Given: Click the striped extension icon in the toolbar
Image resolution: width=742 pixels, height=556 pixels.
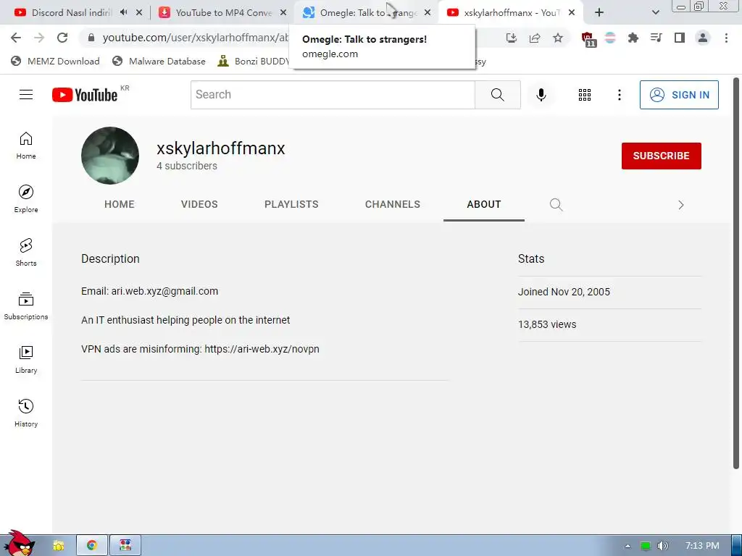Looking at the screenshot, I should [610, 38].
